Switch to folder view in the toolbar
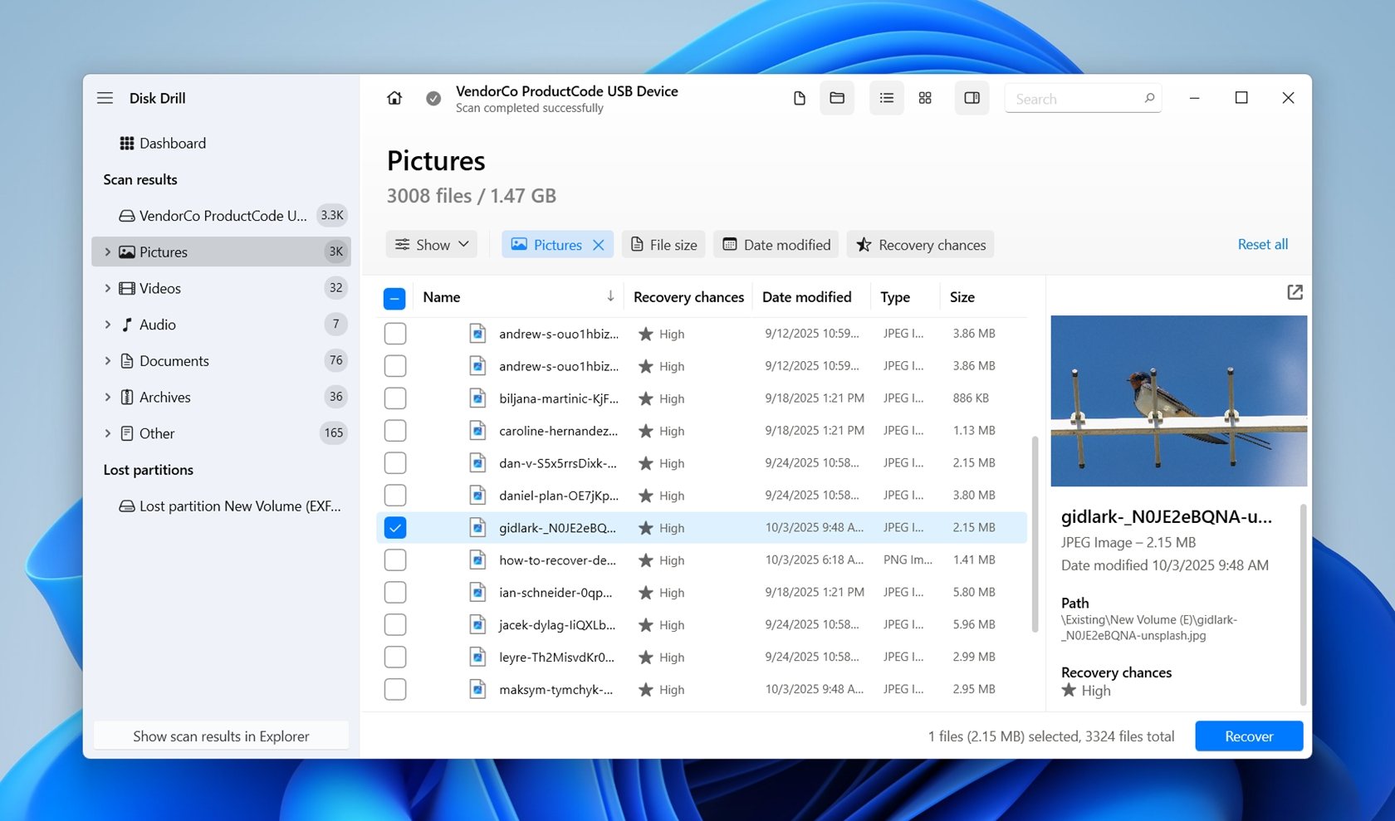Image resolution: width=1395 pixels, height=821 pixels. pyautogui.click(x=836, y=98)
